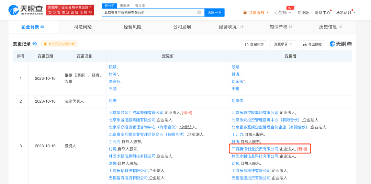The height and width of the screenshot is (184, 371).
Task: Switch to the 经营风险 tab
Action: (132, 27)
